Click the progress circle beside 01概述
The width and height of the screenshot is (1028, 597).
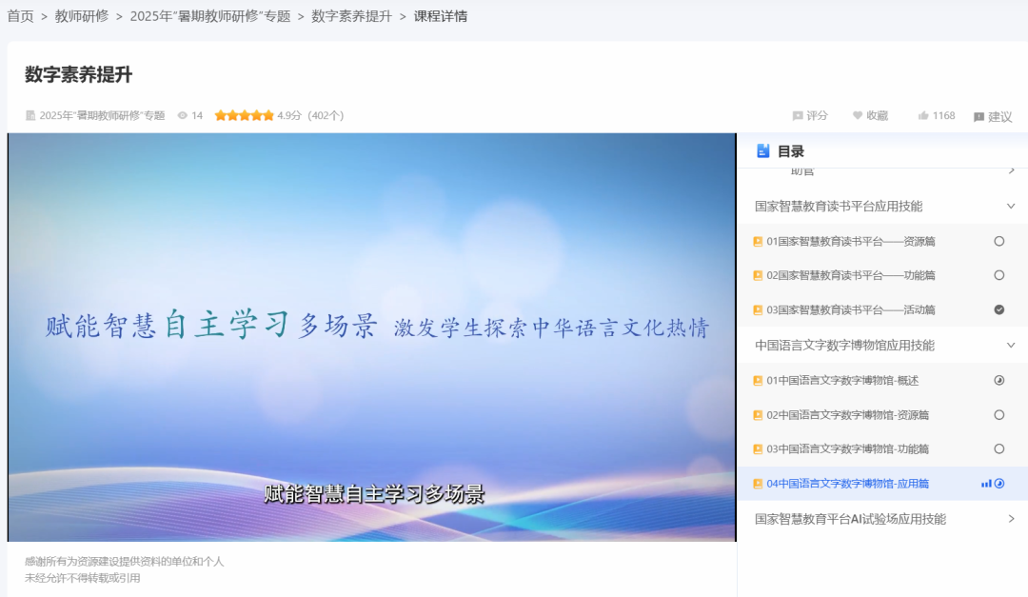[x=998, y=380]
